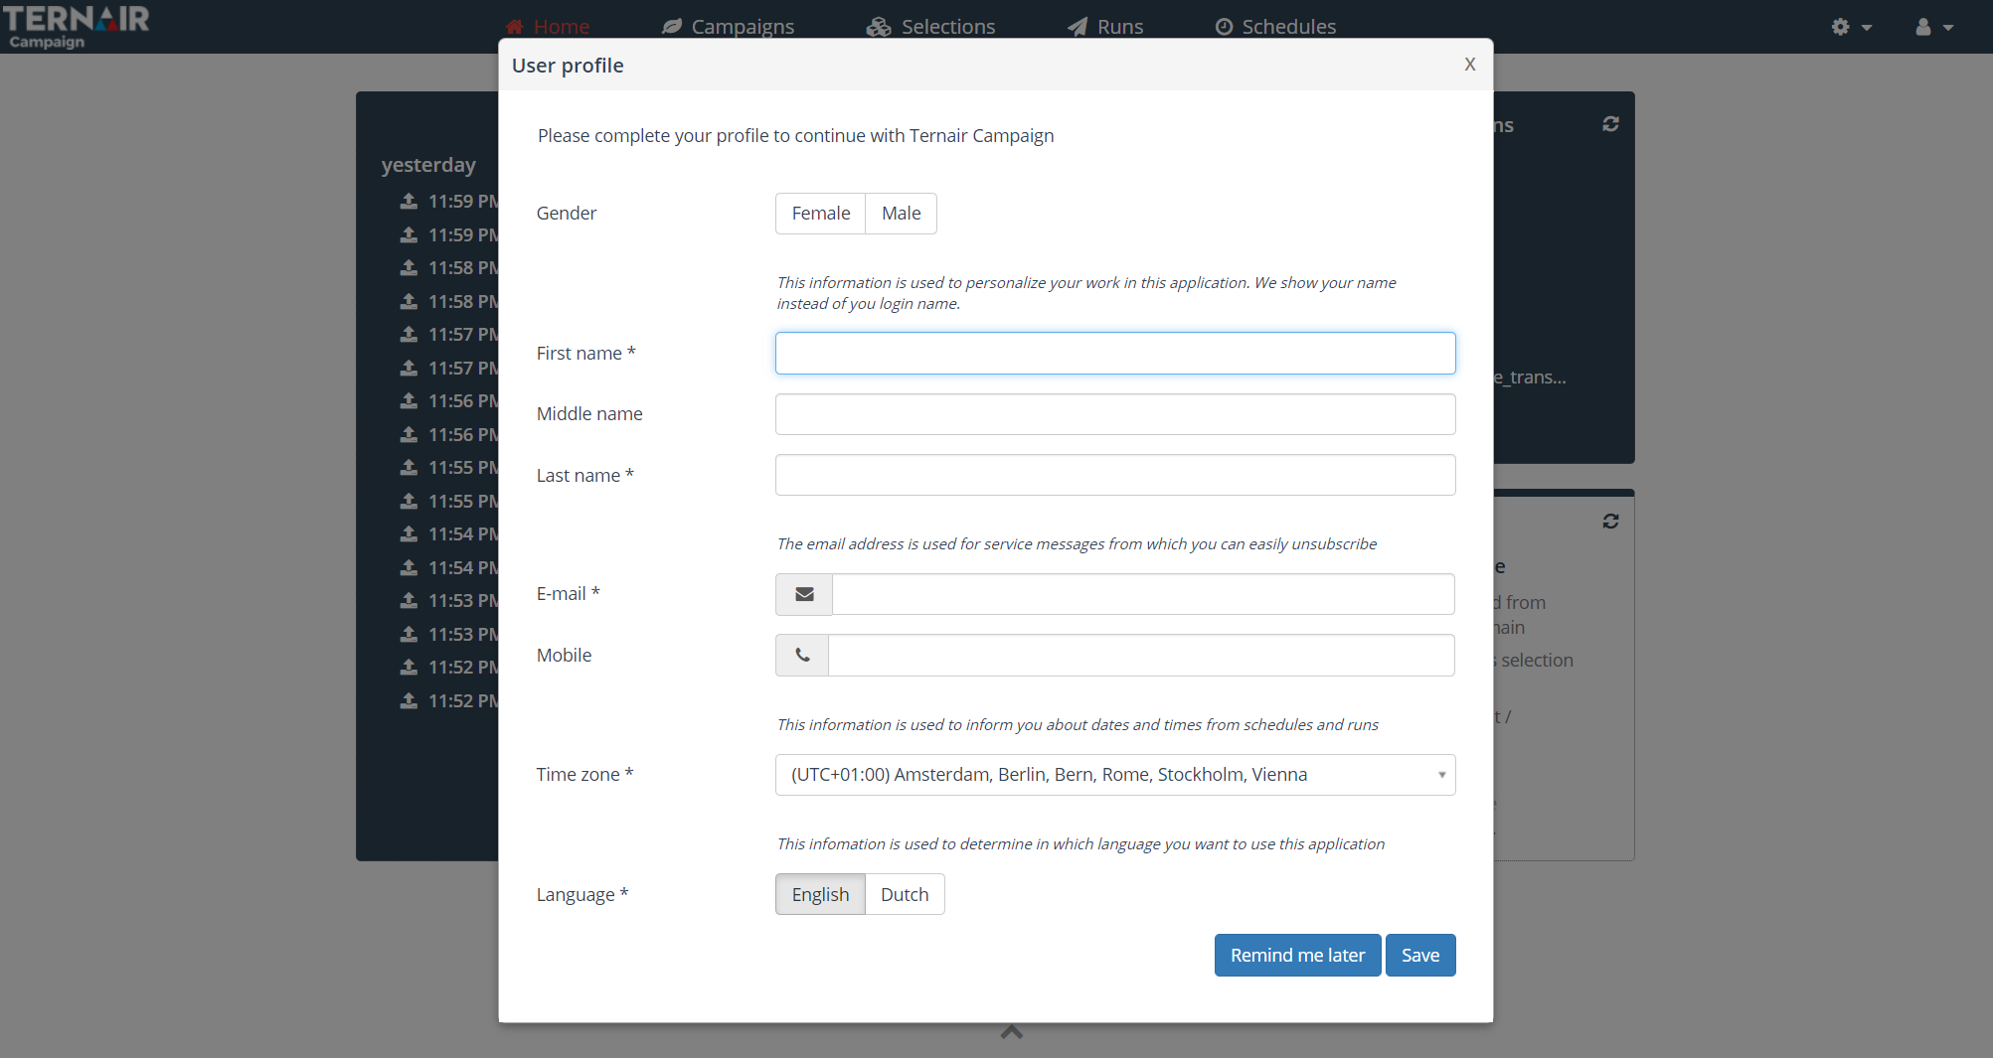The height and width of the screenshot is (1058, 1993).
Task: Focus the First name field
Action: pos(1115,353)
